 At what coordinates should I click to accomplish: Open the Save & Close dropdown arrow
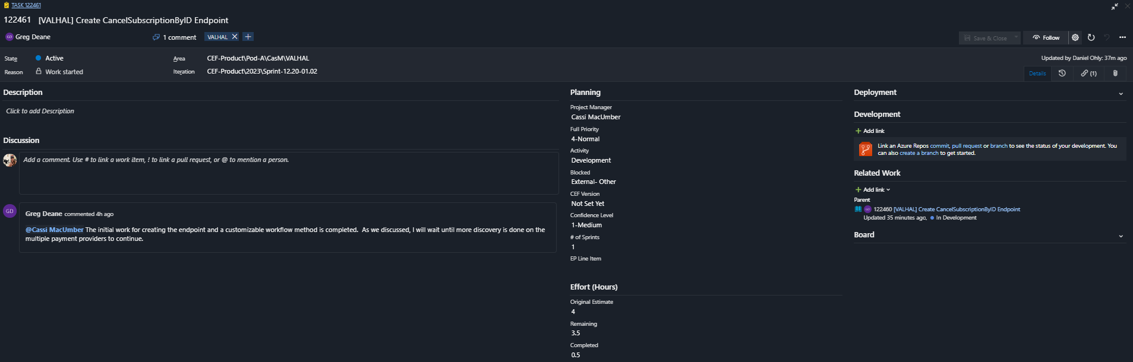click(1016, 37)
